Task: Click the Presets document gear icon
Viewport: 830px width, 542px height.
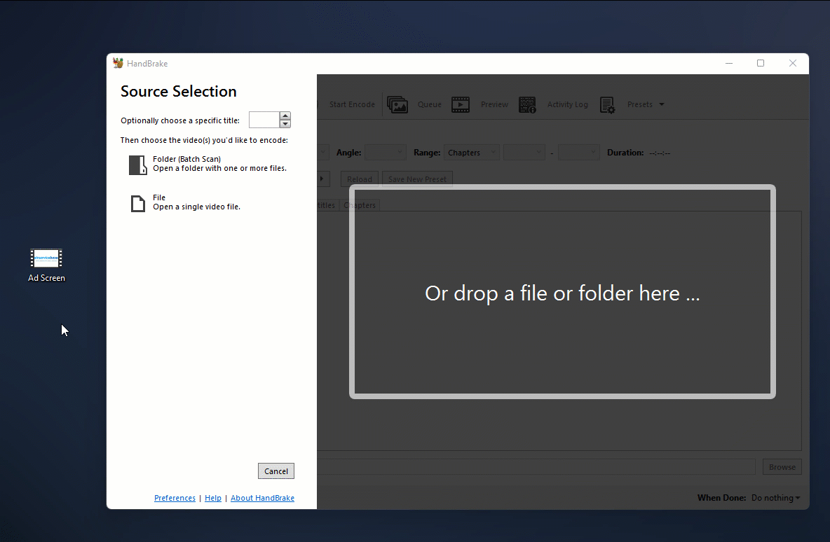Action: click(x=607, y=105)
